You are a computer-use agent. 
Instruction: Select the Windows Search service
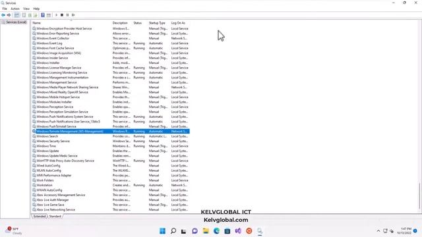111,136
